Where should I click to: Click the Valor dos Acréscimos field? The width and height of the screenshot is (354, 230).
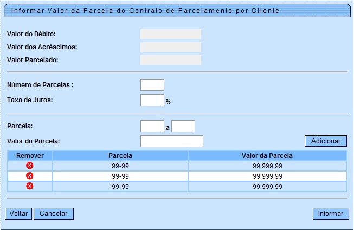[170, 47]
